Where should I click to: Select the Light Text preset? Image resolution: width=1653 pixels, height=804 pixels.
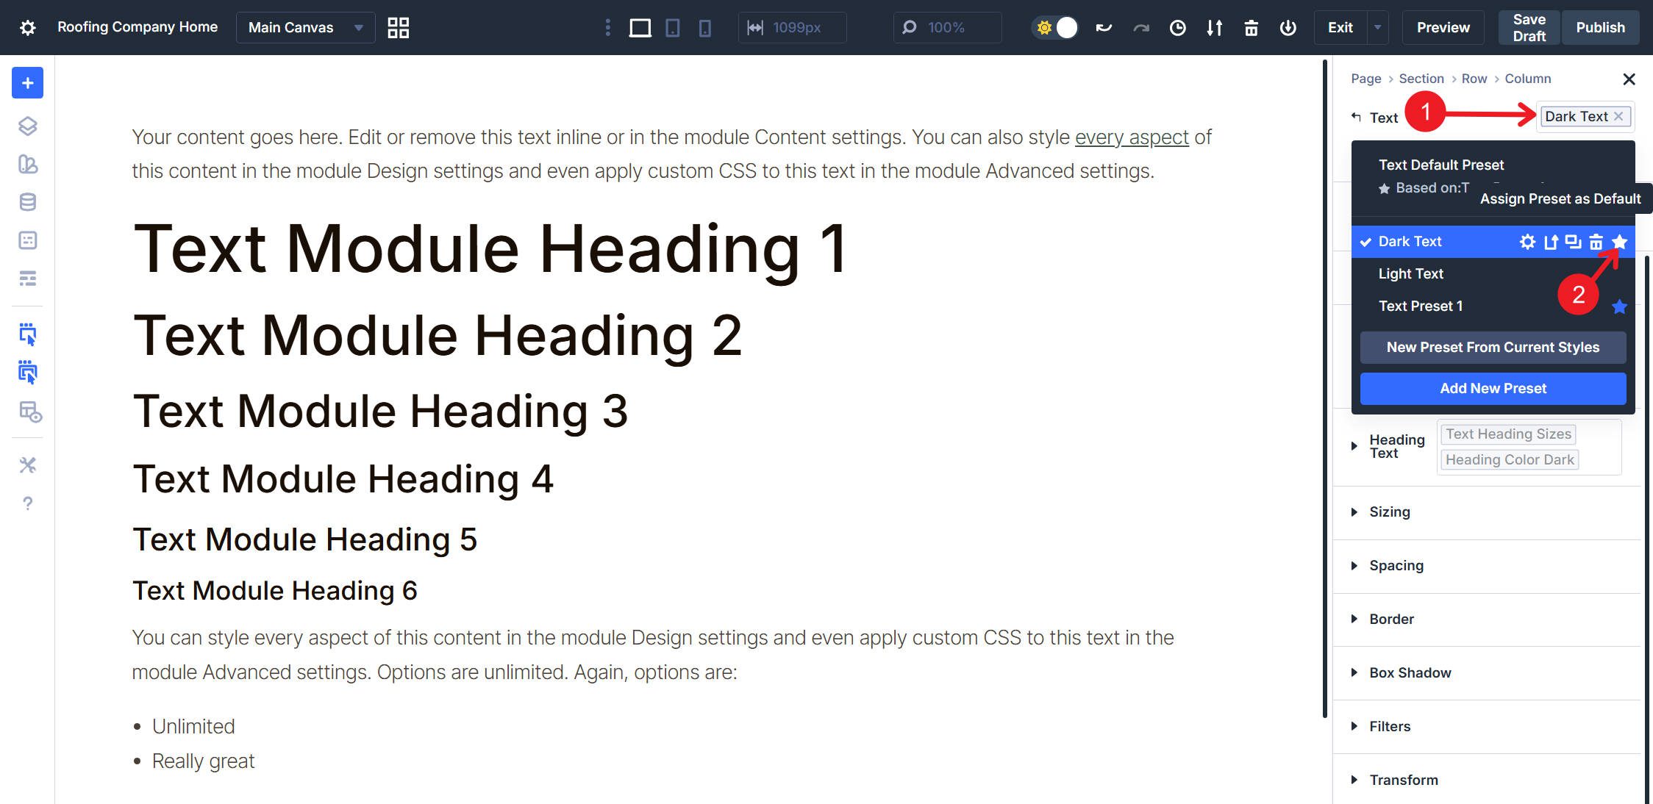(1410, 273)
